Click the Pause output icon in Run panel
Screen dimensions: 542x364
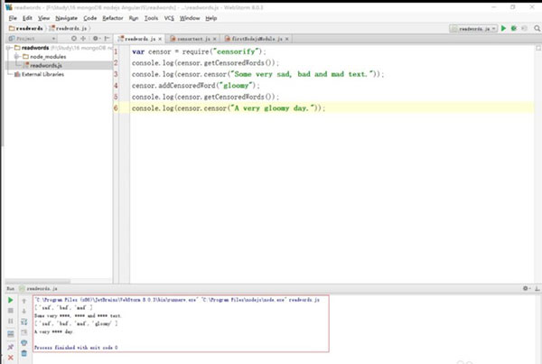pos(9,322)
